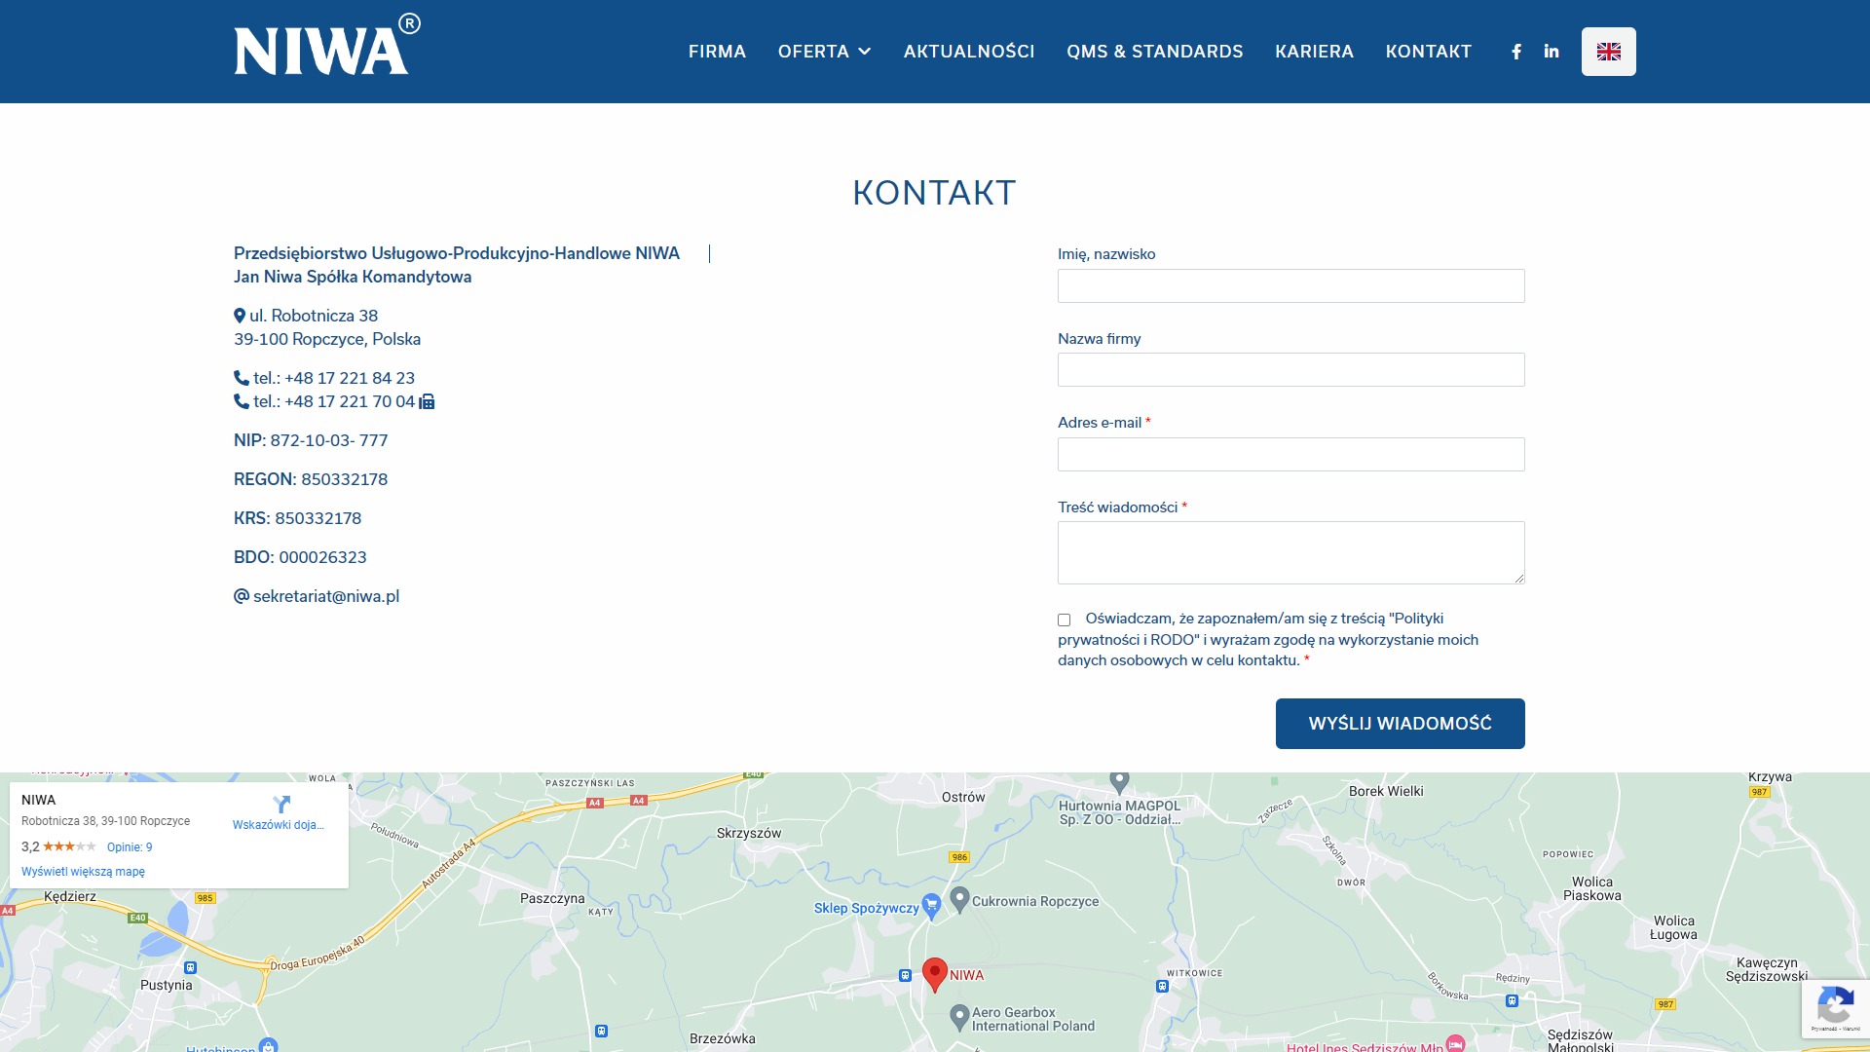Click the textarea resize handle corner

pyautogui.click(x=1518, y=578)
